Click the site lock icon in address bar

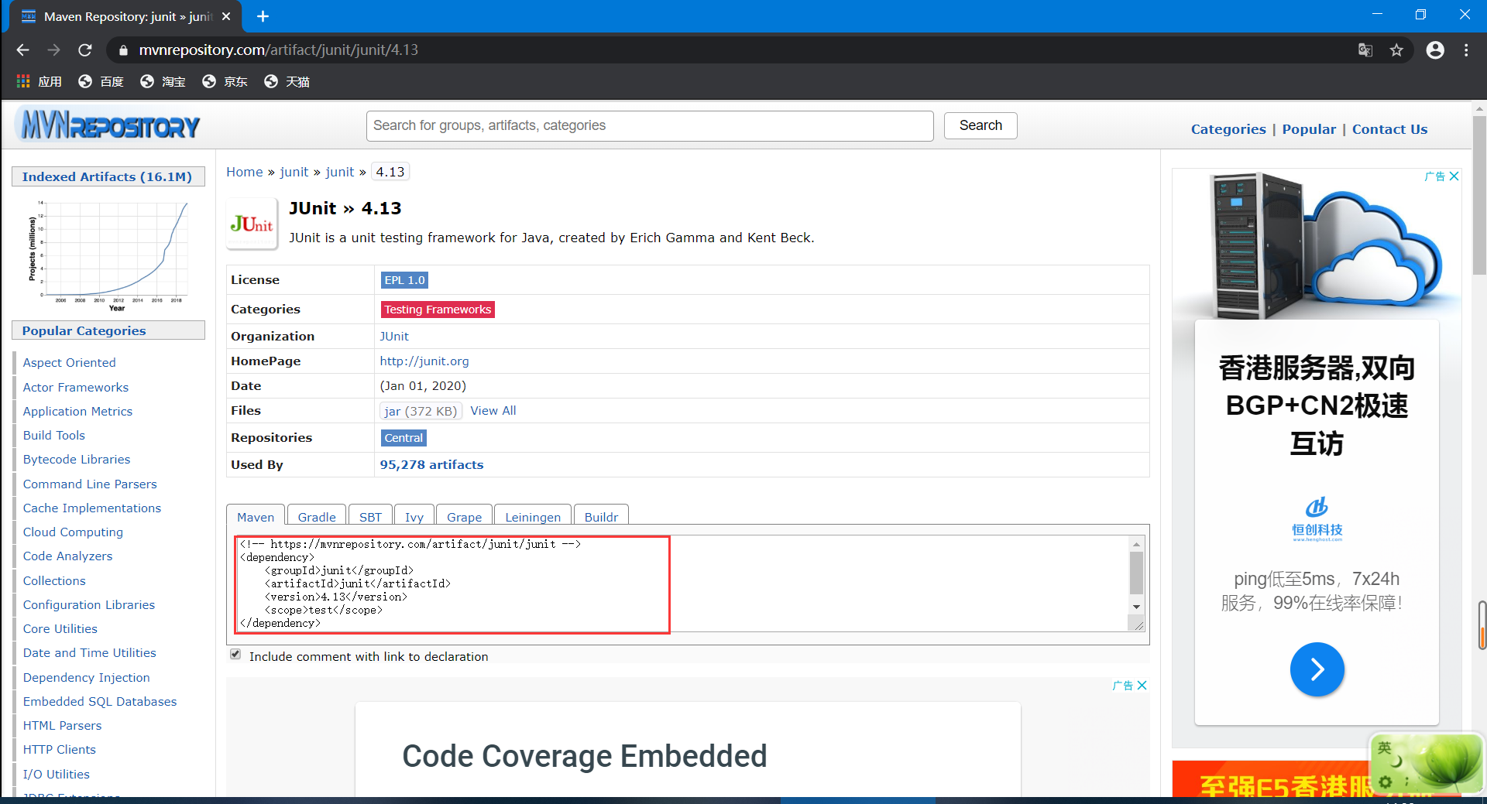pyautogui.click(x=122, y=50)
